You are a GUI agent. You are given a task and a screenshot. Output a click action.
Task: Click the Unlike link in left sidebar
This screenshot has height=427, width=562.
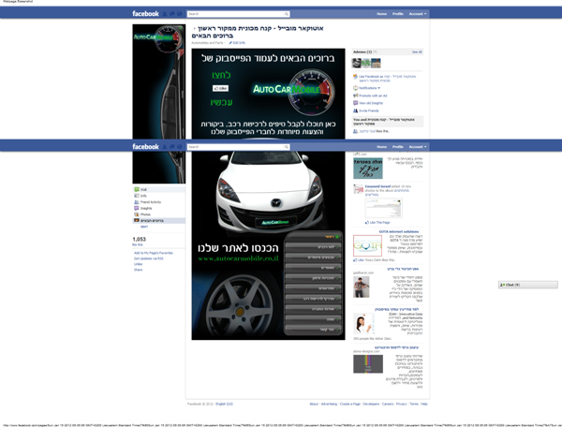(138, 264)
